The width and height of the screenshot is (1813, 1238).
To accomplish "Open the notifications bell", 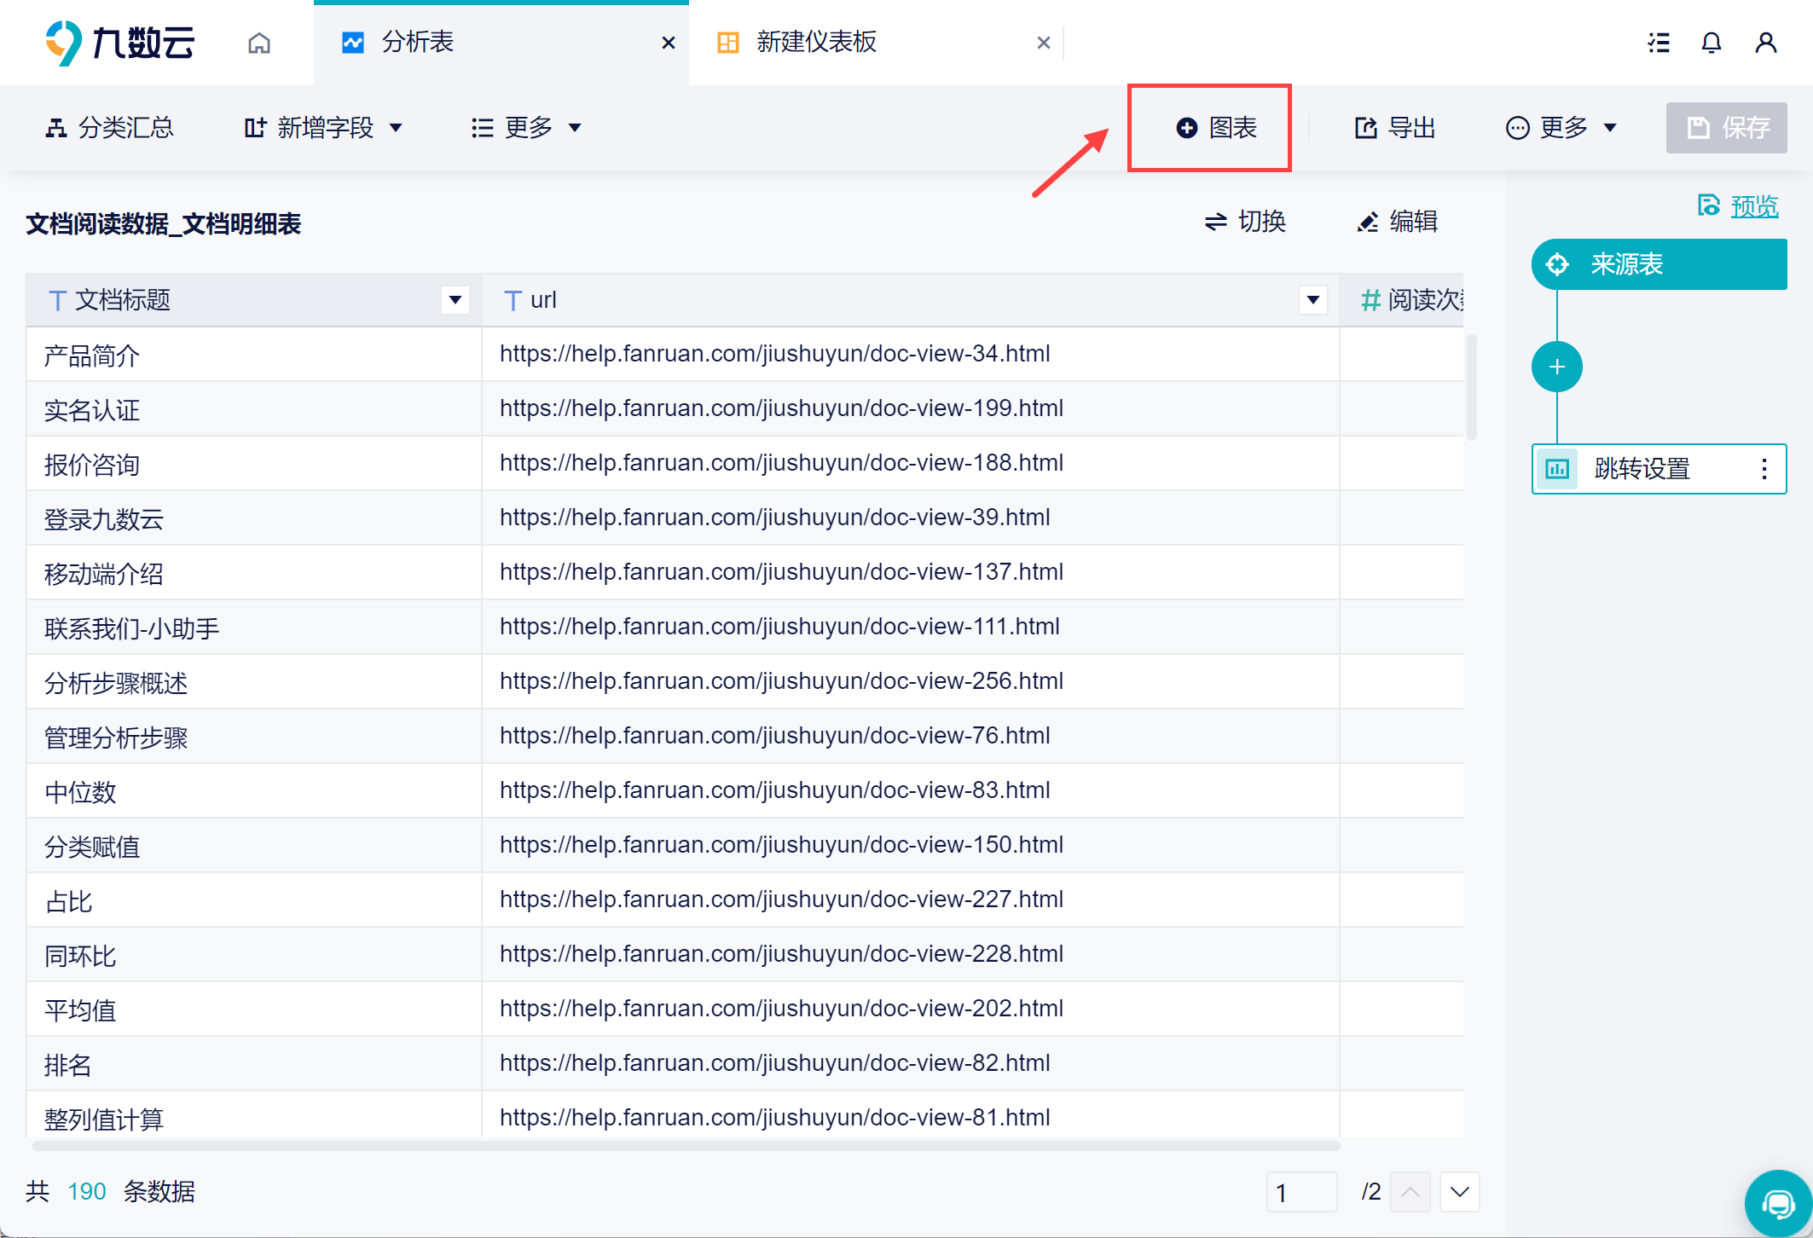I will (x=1711, y=43).
